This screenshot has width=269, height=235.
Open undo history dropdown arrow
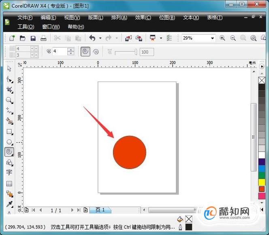pos(100,38)
